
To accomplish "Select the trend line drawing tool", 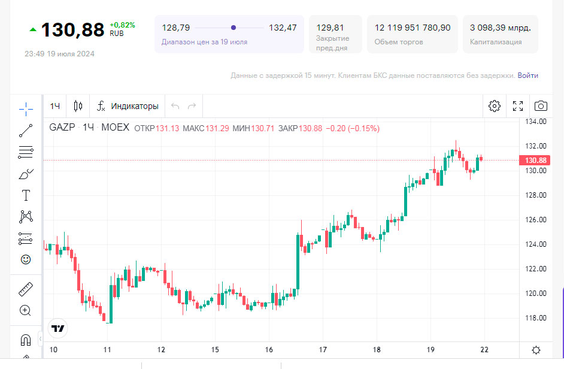I will [x=26, y=130].
